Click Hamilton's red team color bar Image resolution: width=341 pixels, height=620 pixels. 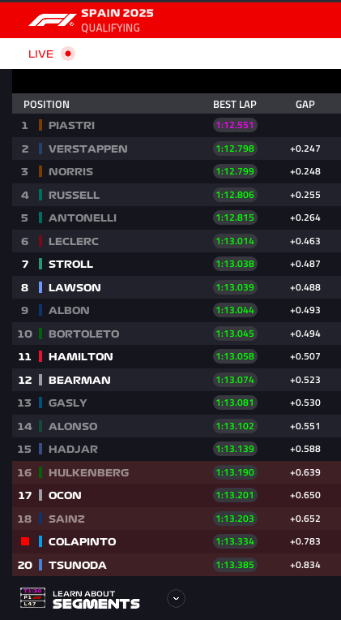tap(40, 356)
